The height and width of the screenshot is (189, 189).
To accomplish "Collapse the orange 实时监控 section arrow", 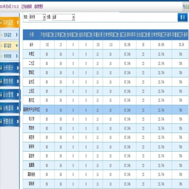I will [18, 22].
